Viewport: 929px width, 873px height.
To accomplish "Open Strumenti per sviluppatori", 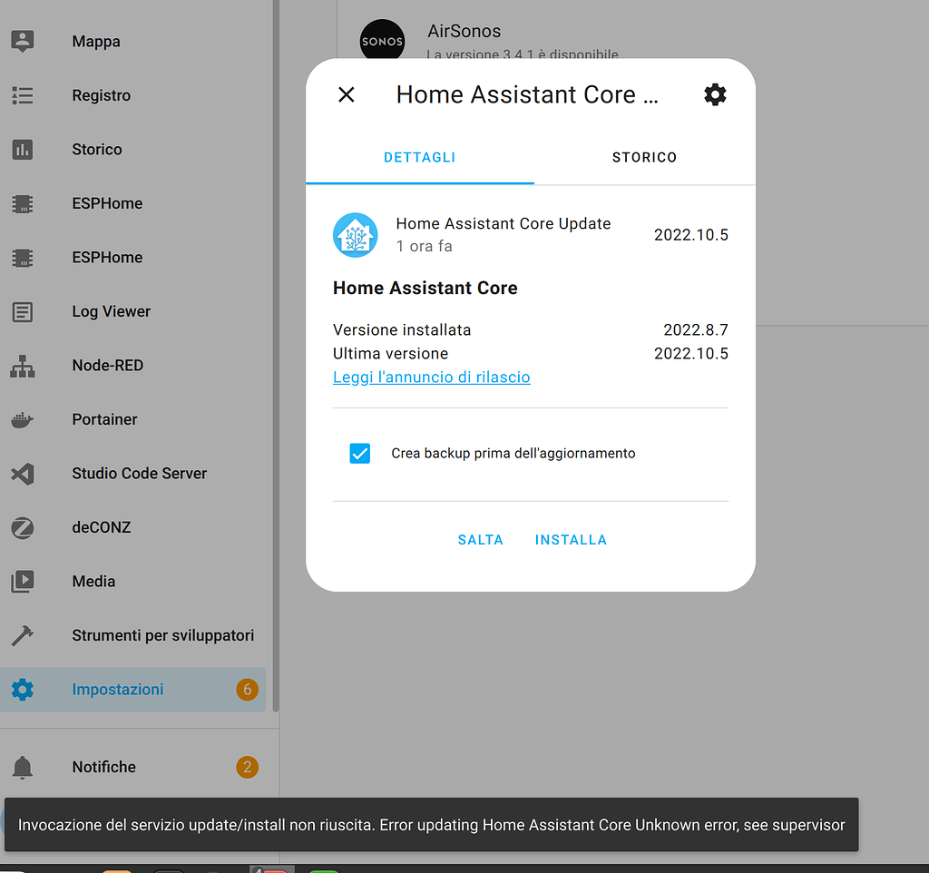I will 162,635.
